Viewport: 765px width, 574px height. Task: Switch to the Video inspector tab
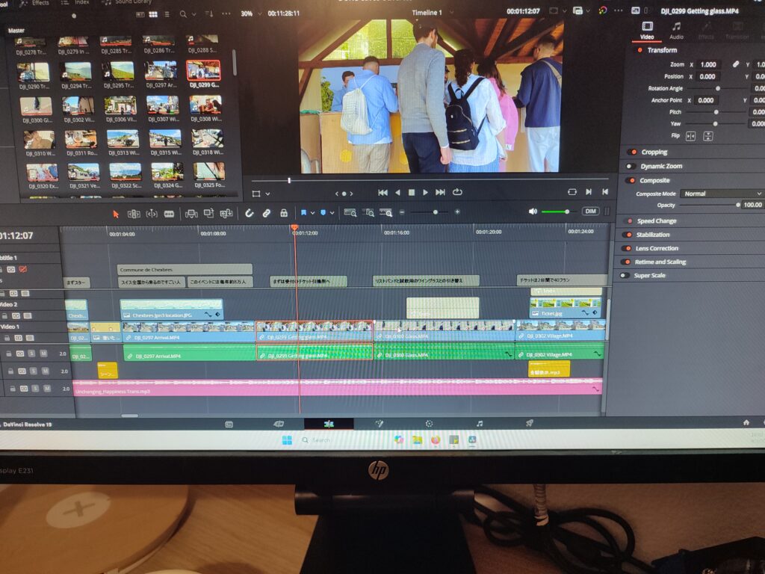point(647,30)
